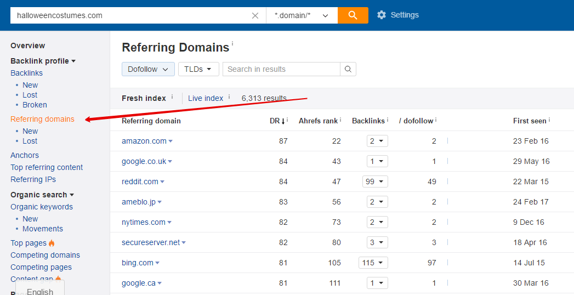Expand nytimes.com domain caret
The image size is (574, 295).
[x=169, y=223]
